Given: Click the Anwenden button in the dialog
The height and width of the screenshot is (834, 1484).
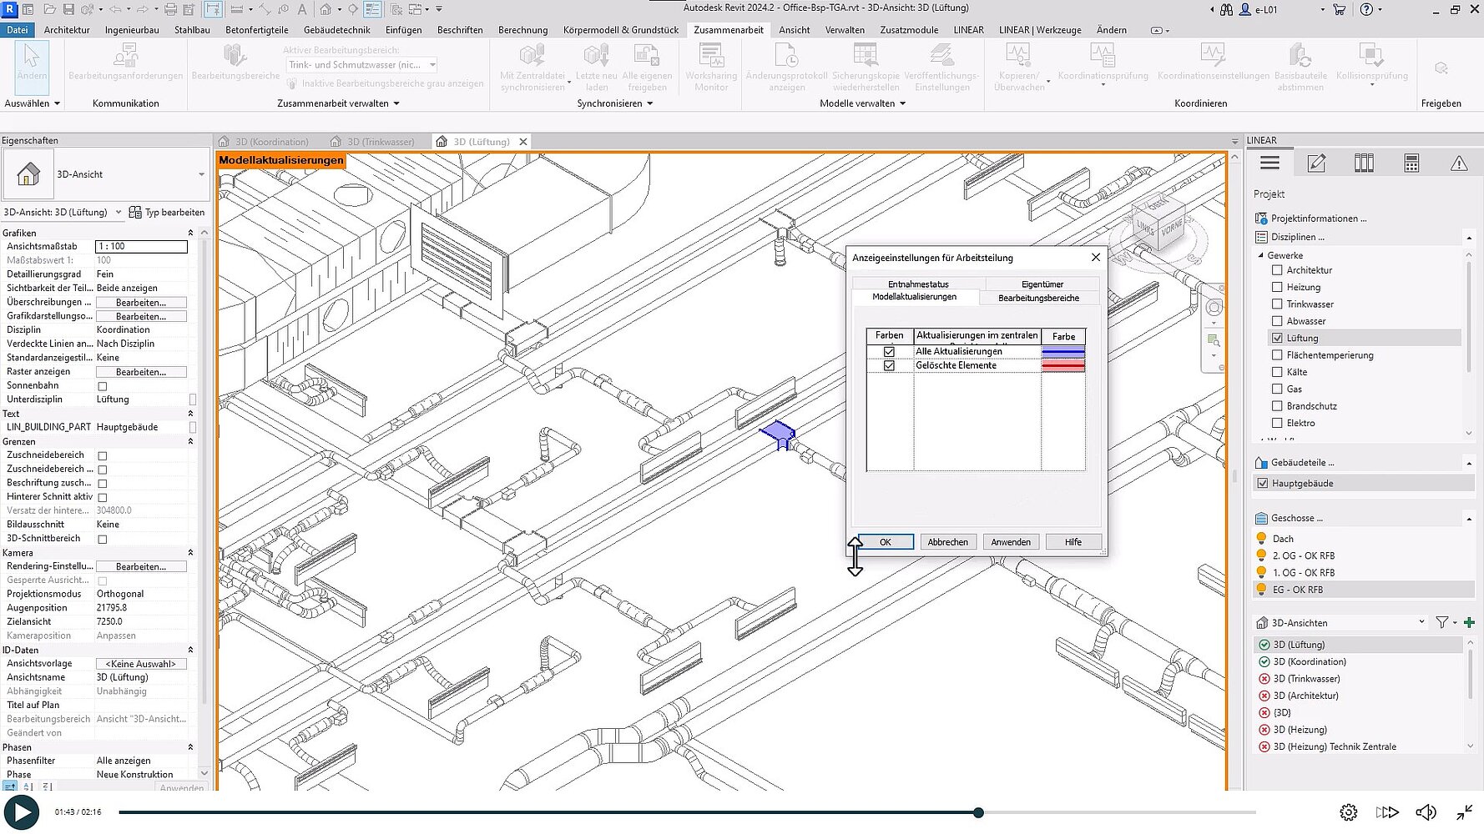Looking at the screenshot, I should (1010, 542).
